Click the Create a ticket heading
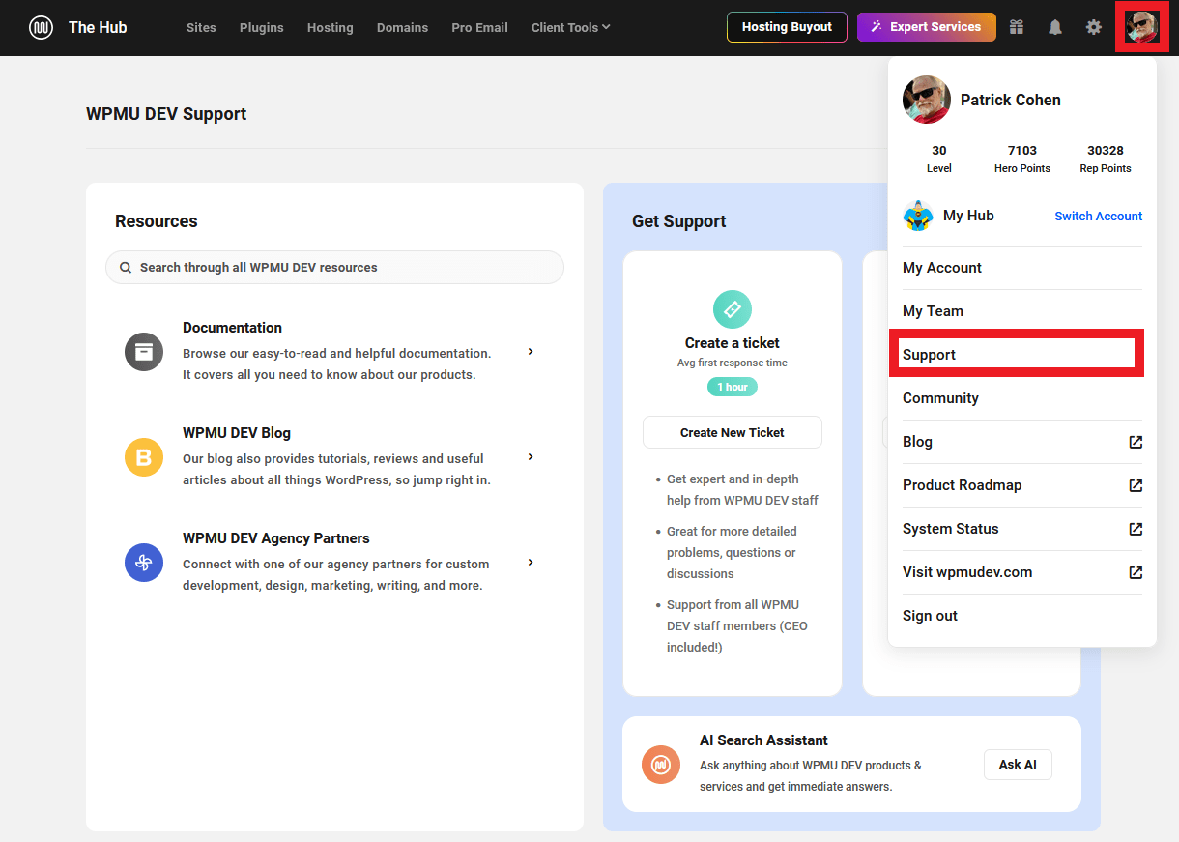Viewport: 1179px width, 842px height. coord(733,343)
